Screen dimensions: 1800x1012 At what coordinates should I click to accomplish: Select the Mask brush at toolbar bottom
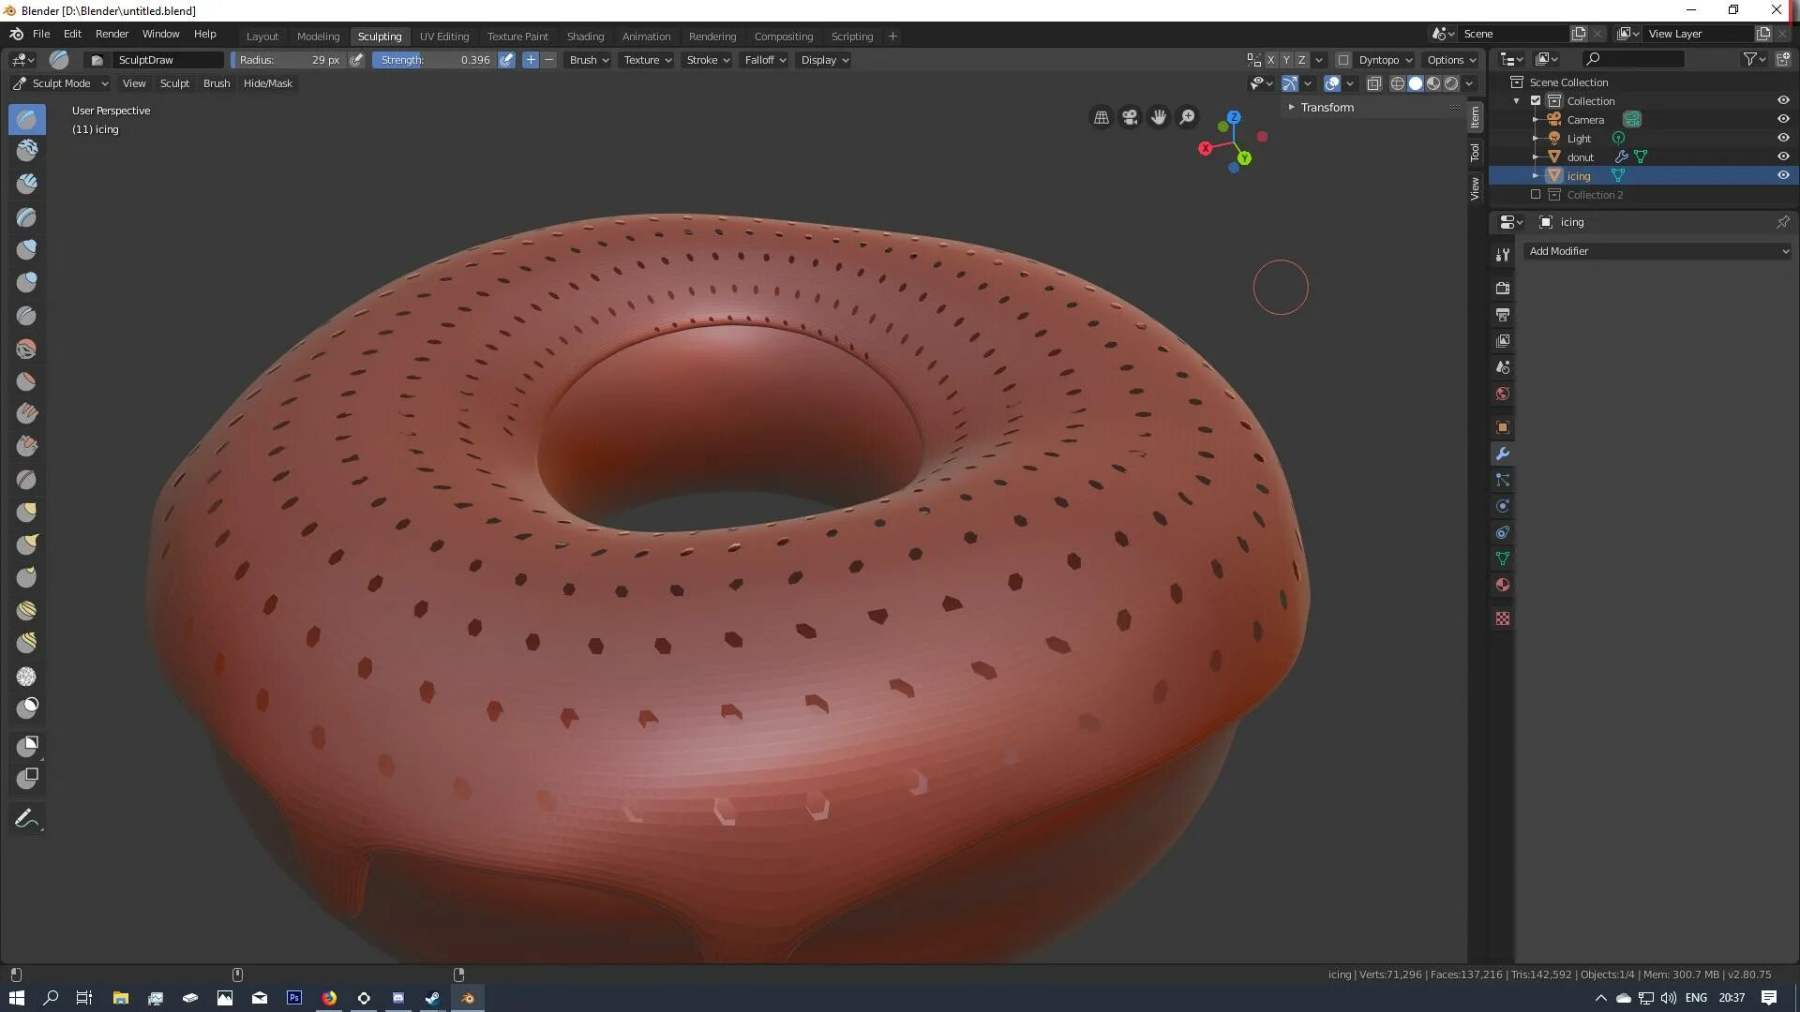coord(26,707)
